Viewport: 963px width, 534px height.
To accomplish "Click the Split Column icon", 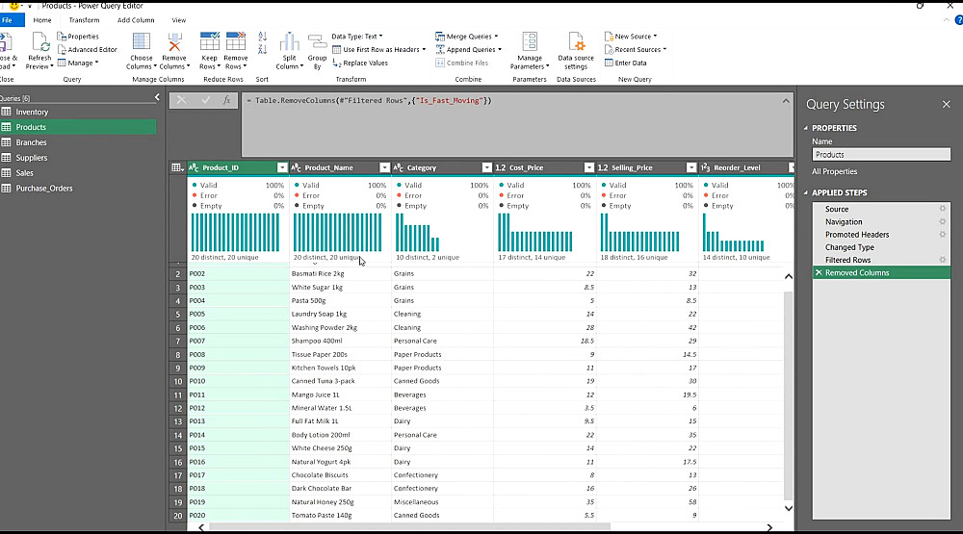I will point(289,42).
